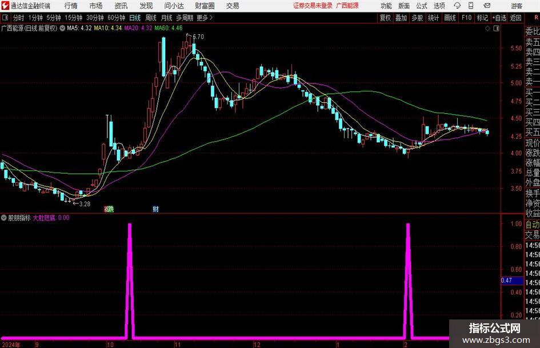The width and height of the screenshot is (540, 348).
Task: Toggle the left panel icon beside 分时
Action: 5,18
